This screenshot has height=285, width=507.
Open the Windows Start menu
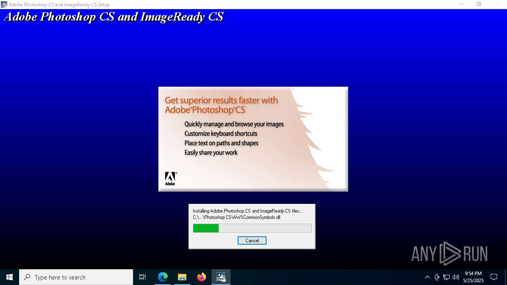[10, 277]
